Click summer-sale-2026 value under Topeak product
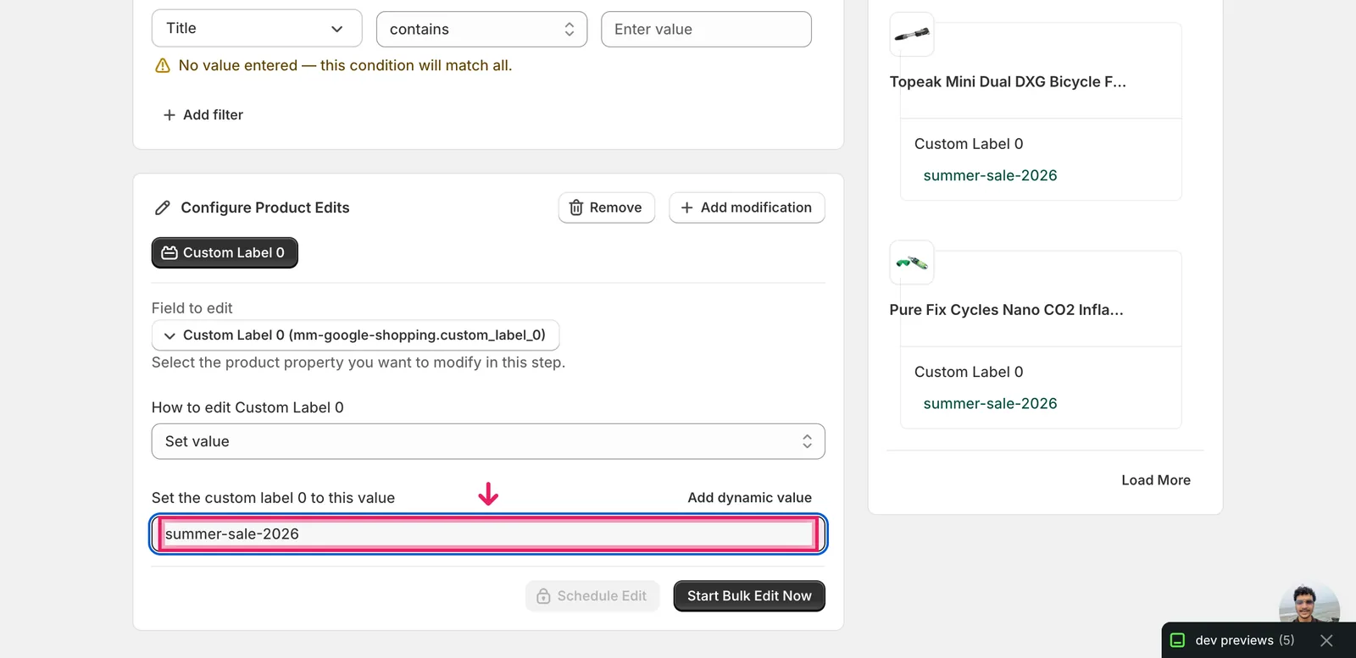The width and height of the screenshot is (1356, 658). coord(990,175)
